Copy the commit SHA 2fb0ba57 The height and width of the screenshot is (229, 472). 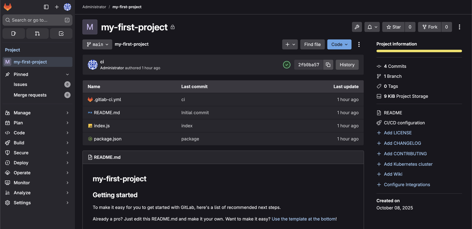tap(328, 65)
